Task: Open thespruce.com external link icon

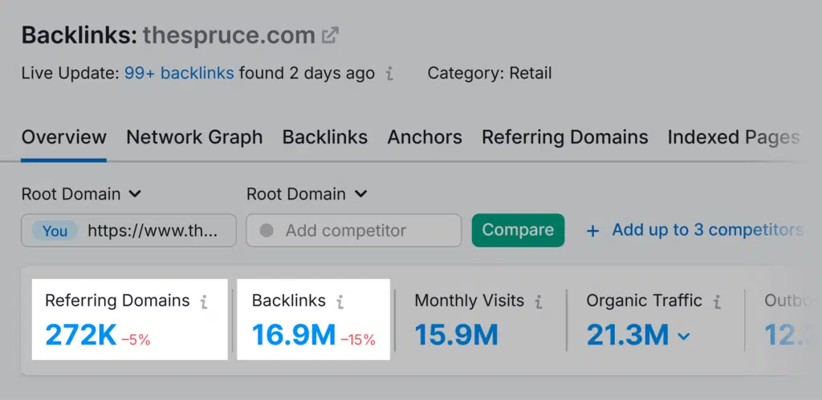Action: coord(330,36)
